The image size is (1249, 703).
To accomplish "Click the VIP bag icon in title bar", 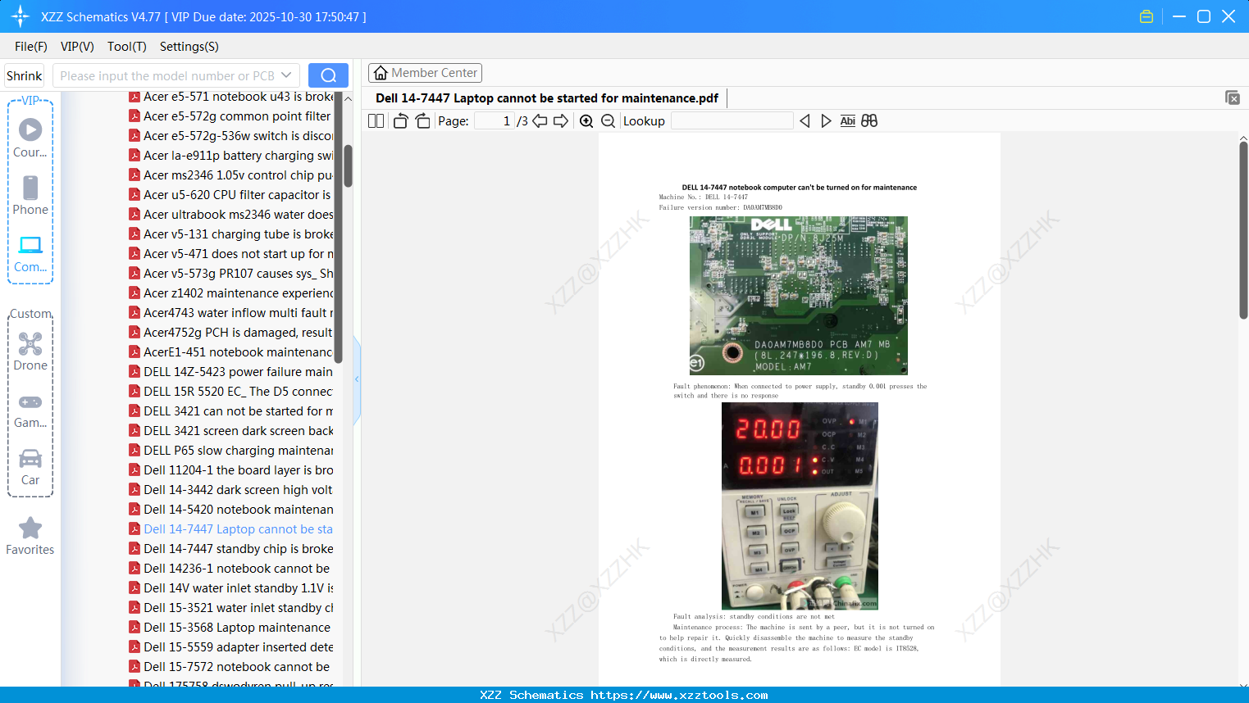I will click(1146, 16).
